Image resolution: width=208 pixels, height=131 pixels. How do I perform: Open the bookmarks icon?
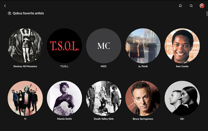tap(180, 6)
